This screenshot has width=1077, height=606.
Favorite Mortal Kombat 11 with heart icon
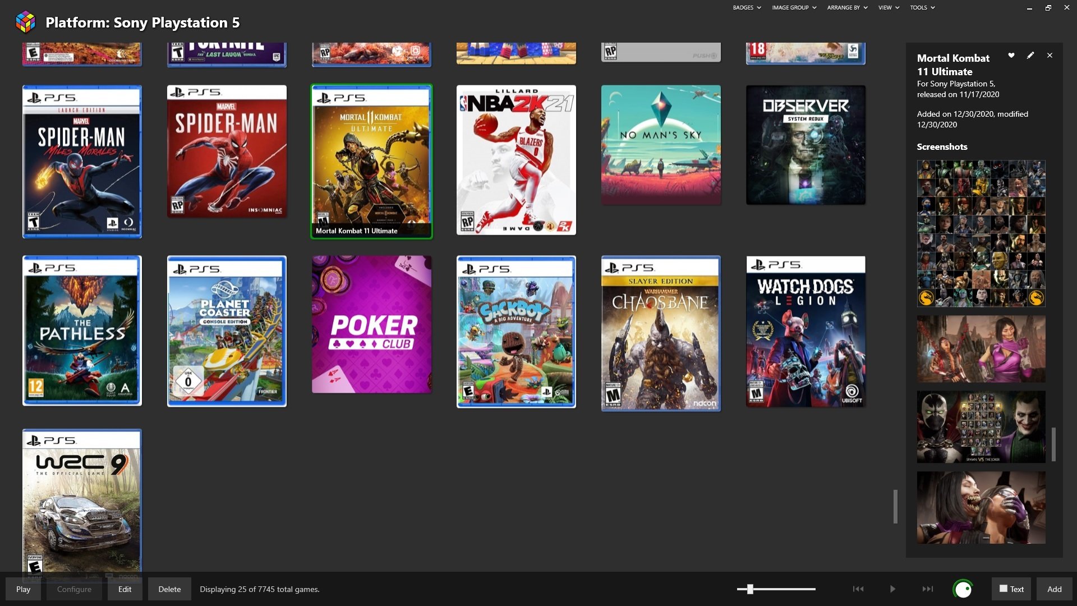[x=1011, y=55]
